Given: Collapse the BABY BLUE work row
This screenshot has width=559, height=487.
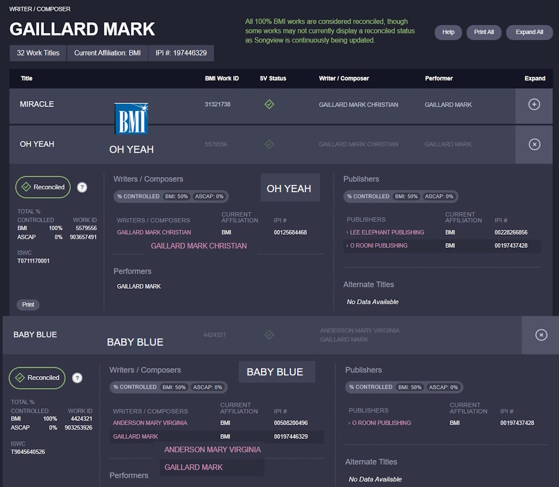Looking at the screenshot, I should pyautogui.click(x=541, y=335).
